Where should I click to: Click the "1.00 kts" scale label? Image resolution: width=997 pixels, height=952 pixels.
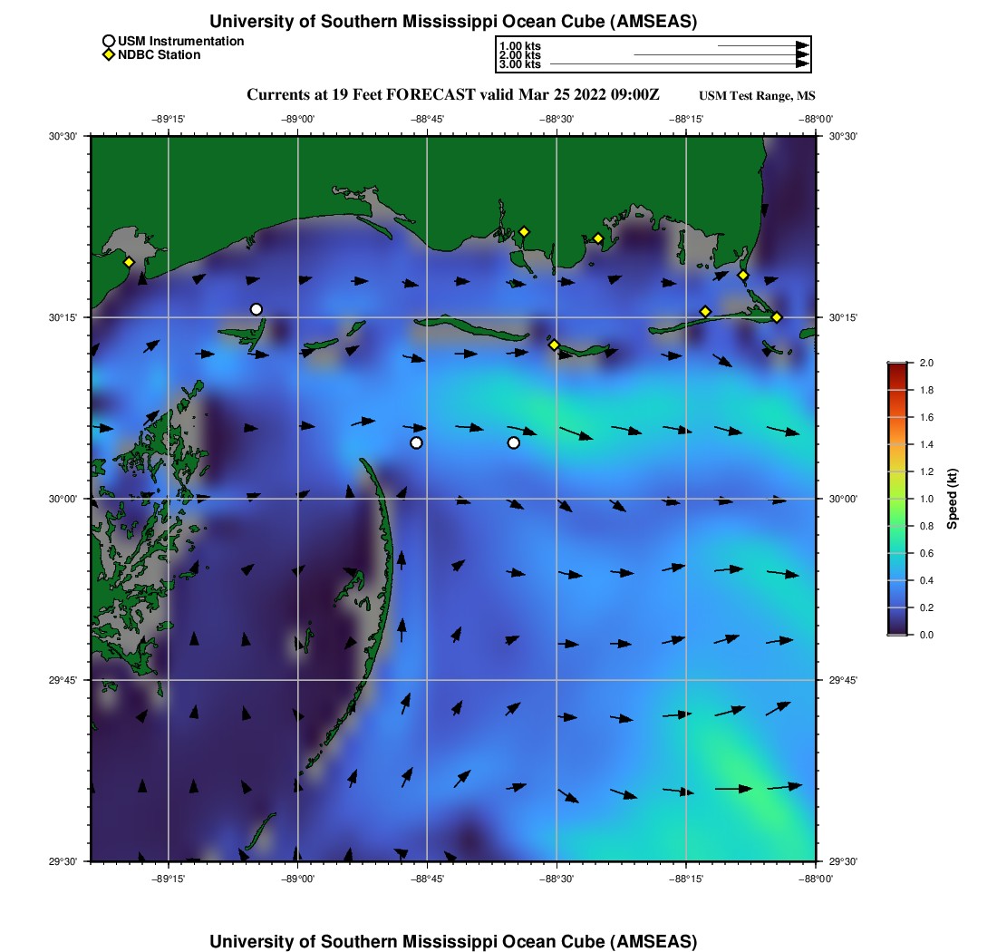tap(520, 46)
